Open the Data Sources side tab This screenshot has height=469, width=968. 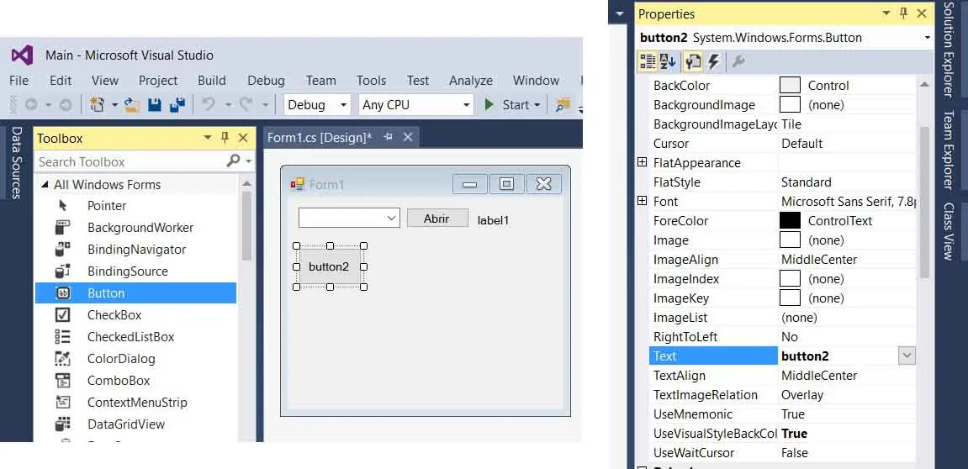click(17, 162)
